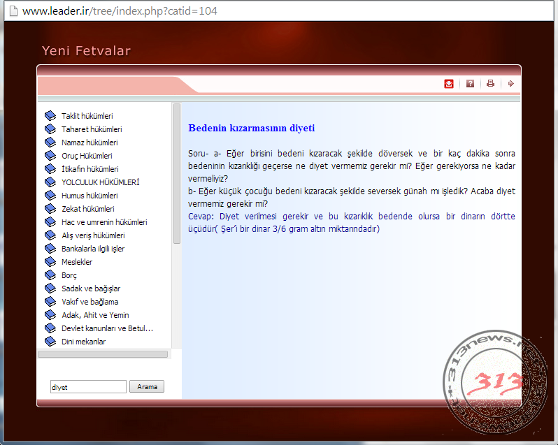
Task: Open İtikafın hükümleri category
Action: 90,169
